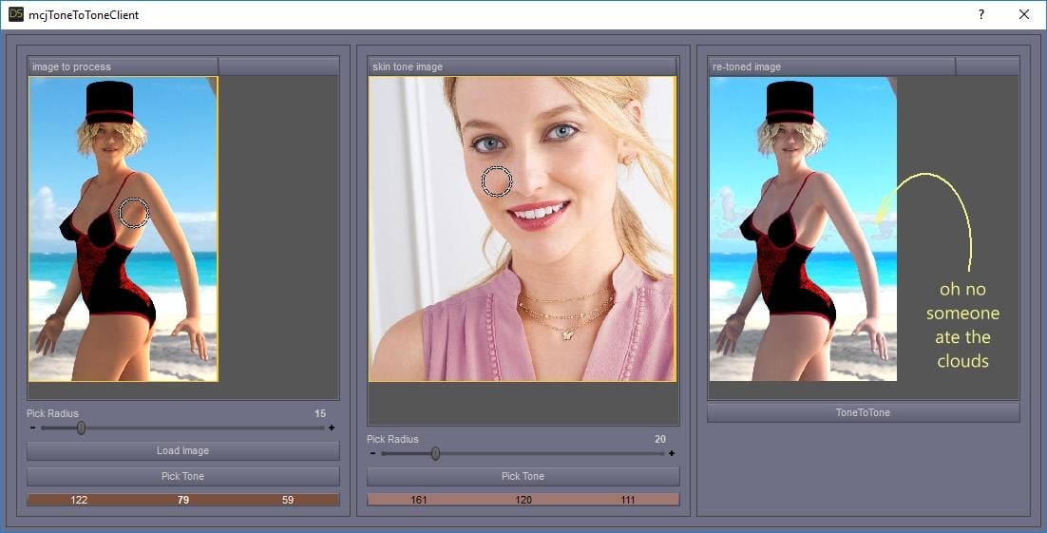Image resolution: width=1047 pixels, height=533 pixels.
Task: Run the ToneToTone button
Action: tap(863, 412)
